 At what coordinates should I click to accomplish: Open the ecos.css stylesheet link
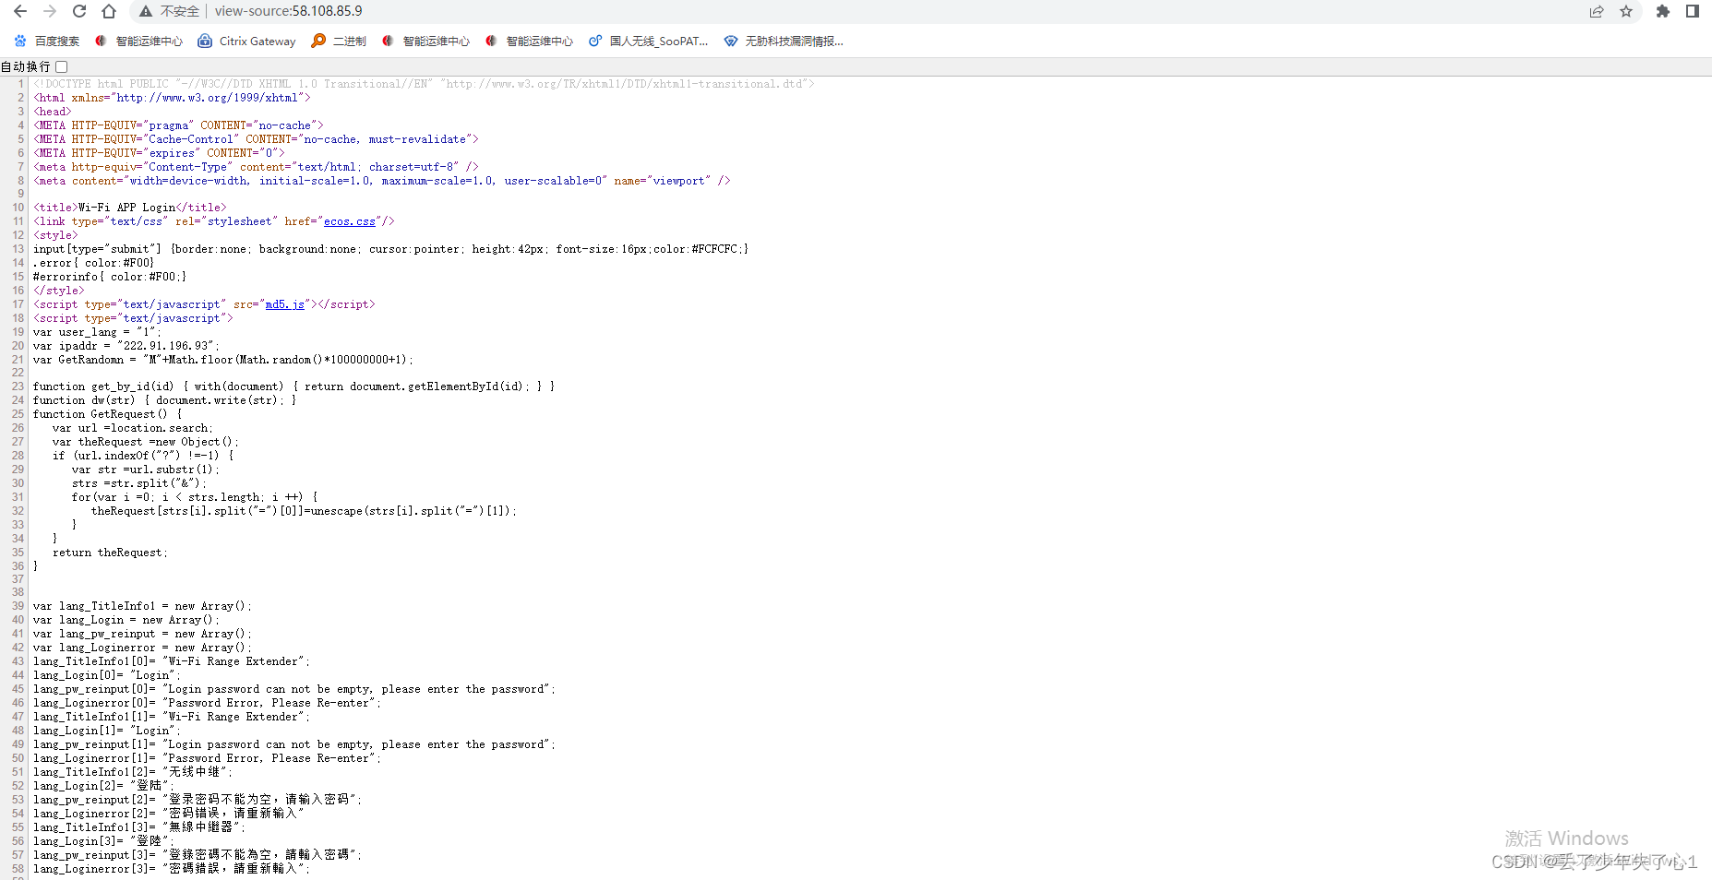pyautogui.click(x=350, y=221)
